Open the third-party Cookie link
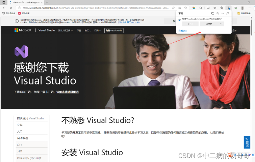255x162 pixels. pos(133,22)
